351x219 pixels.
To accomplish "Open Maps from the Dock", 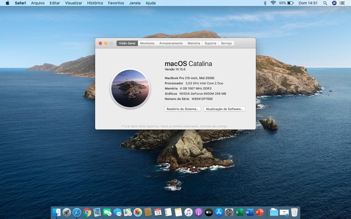I will point(128,212).
